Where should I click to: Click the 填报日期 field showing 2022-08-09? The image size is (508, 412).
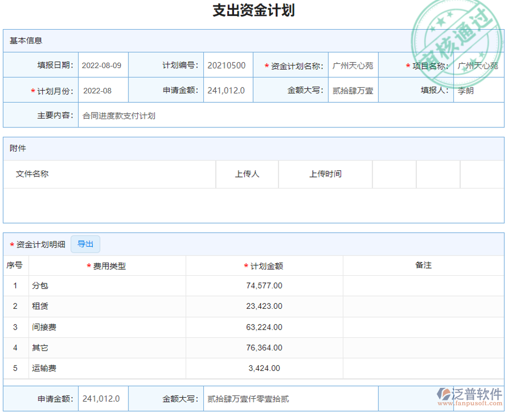(102, 64)
